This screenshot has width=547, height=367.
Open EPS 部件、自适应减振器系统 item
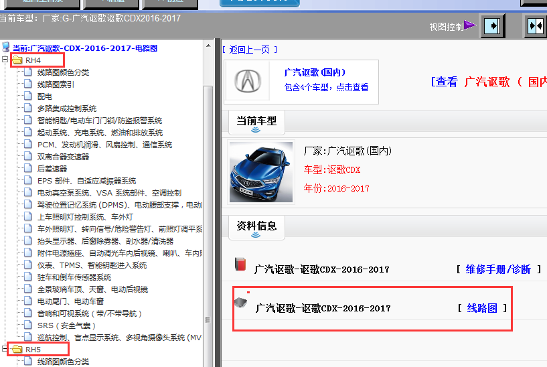[86, 181]
